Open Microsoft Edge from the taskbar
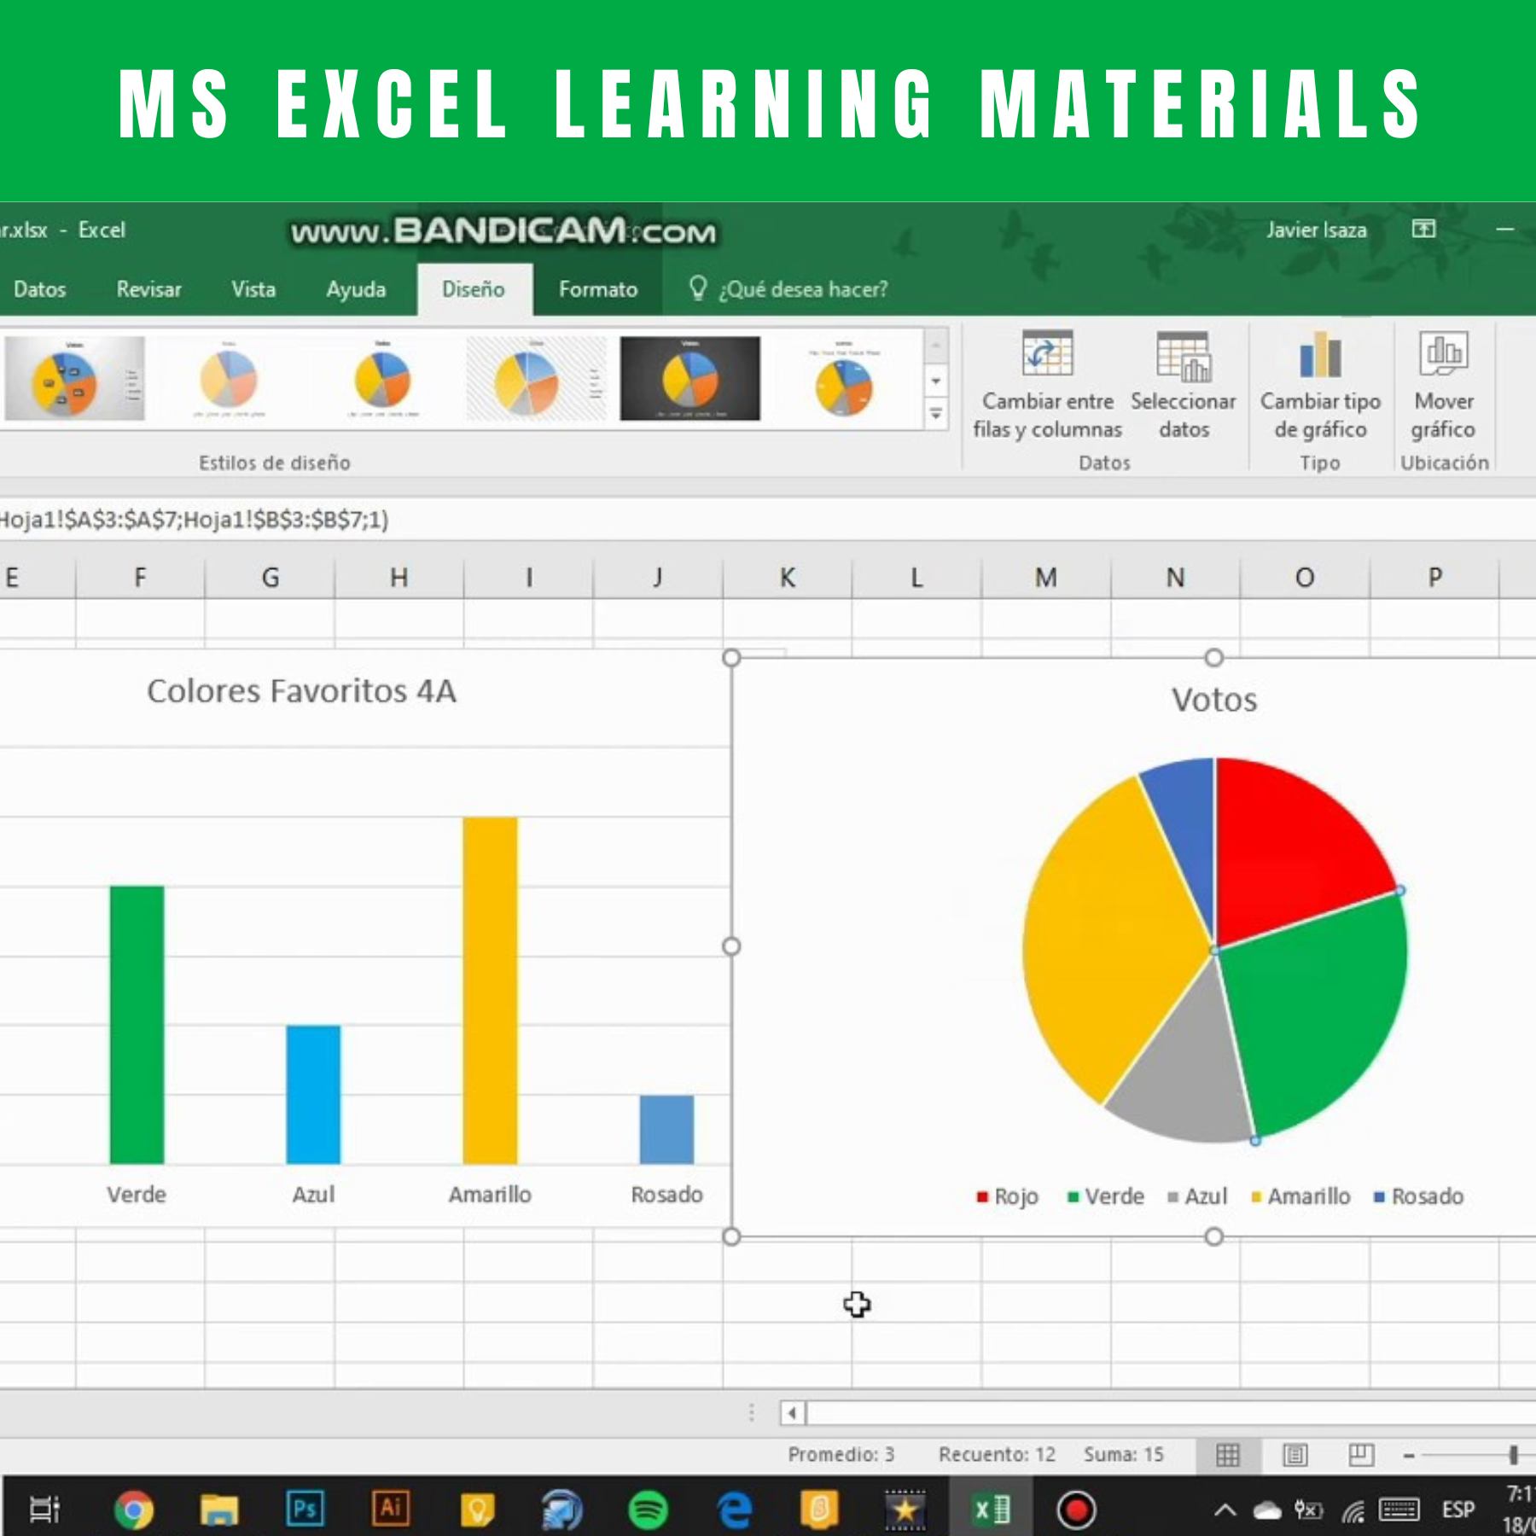The width and height of the screenshot is (1536, 1536). point(734,1510)
